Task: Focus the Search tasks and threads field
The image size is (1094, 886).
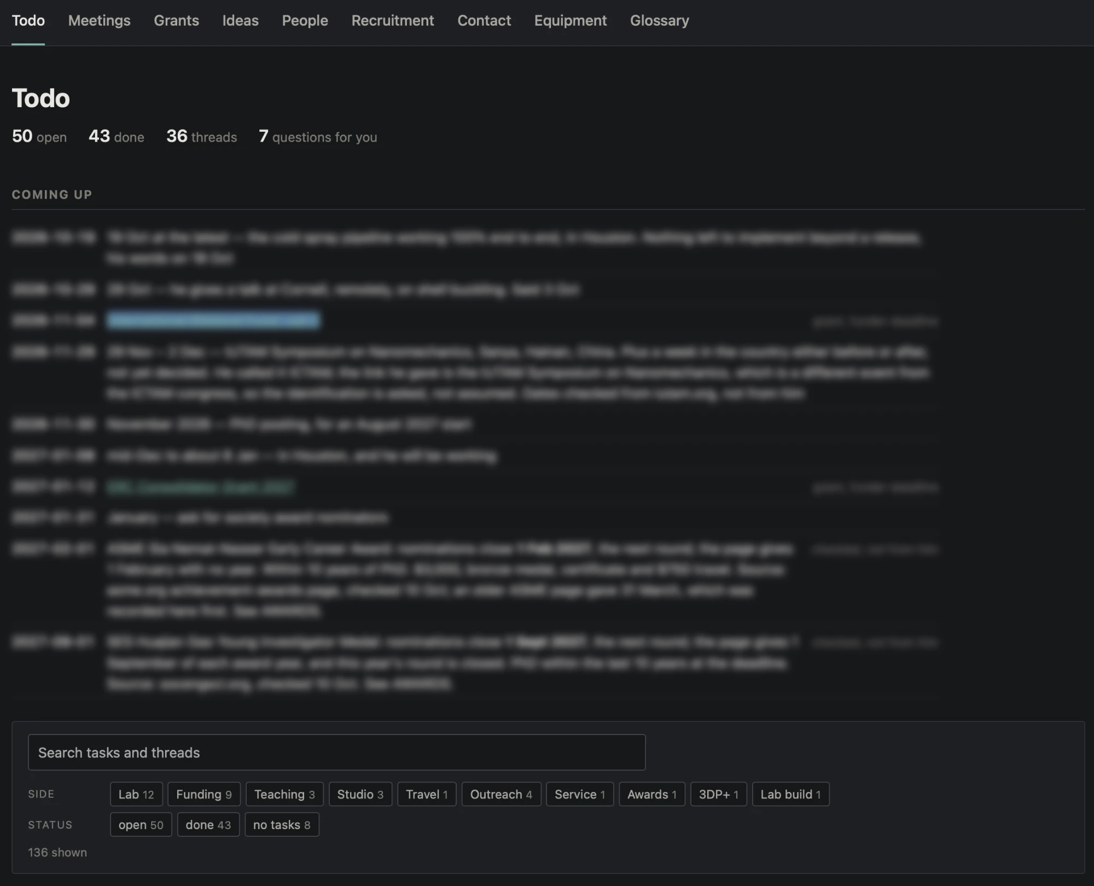Action: 337,753
